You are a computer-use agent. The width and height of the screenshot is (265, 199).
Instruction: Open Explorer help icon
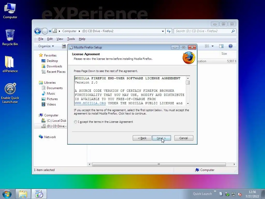(230, 46)
